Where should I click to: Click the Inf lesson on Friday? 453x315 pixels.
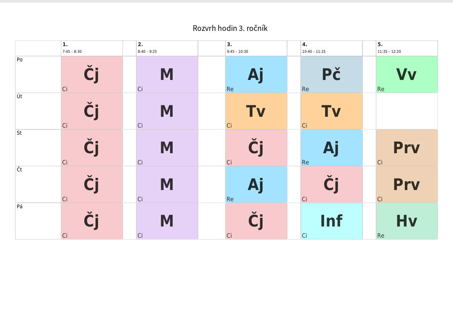coord(331,221)
